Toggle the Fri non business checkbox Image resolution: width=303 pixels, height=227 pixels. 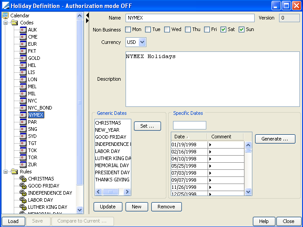point(207,30)
